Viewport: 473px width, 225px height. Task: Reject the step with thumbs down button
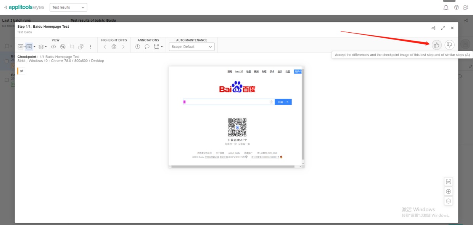450,45
